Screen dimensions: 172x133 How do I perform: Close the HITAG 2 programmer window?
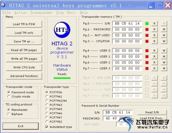(x=168, y=5)
